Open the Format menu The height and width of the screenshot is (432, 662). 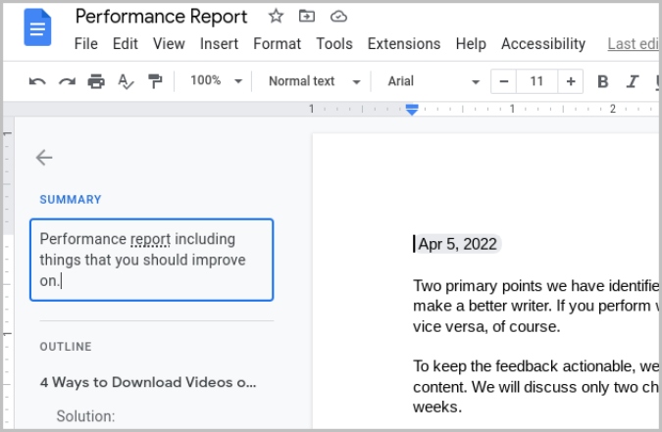[x=277, y=43]
